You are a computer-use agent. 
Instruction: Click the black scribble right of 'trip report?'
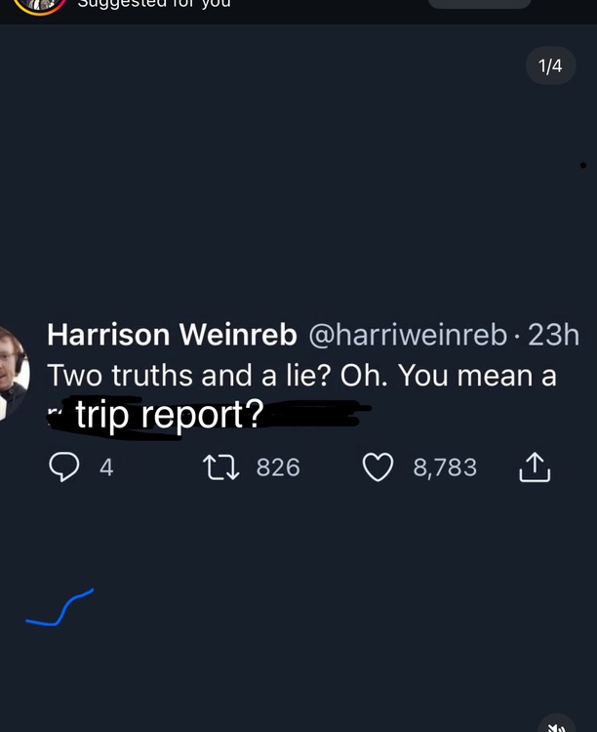(x=317, y=419)
